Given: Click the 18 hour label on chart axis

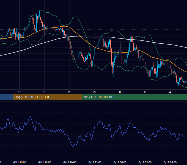Looking at the screenshot, I should [x=45, y=92].
